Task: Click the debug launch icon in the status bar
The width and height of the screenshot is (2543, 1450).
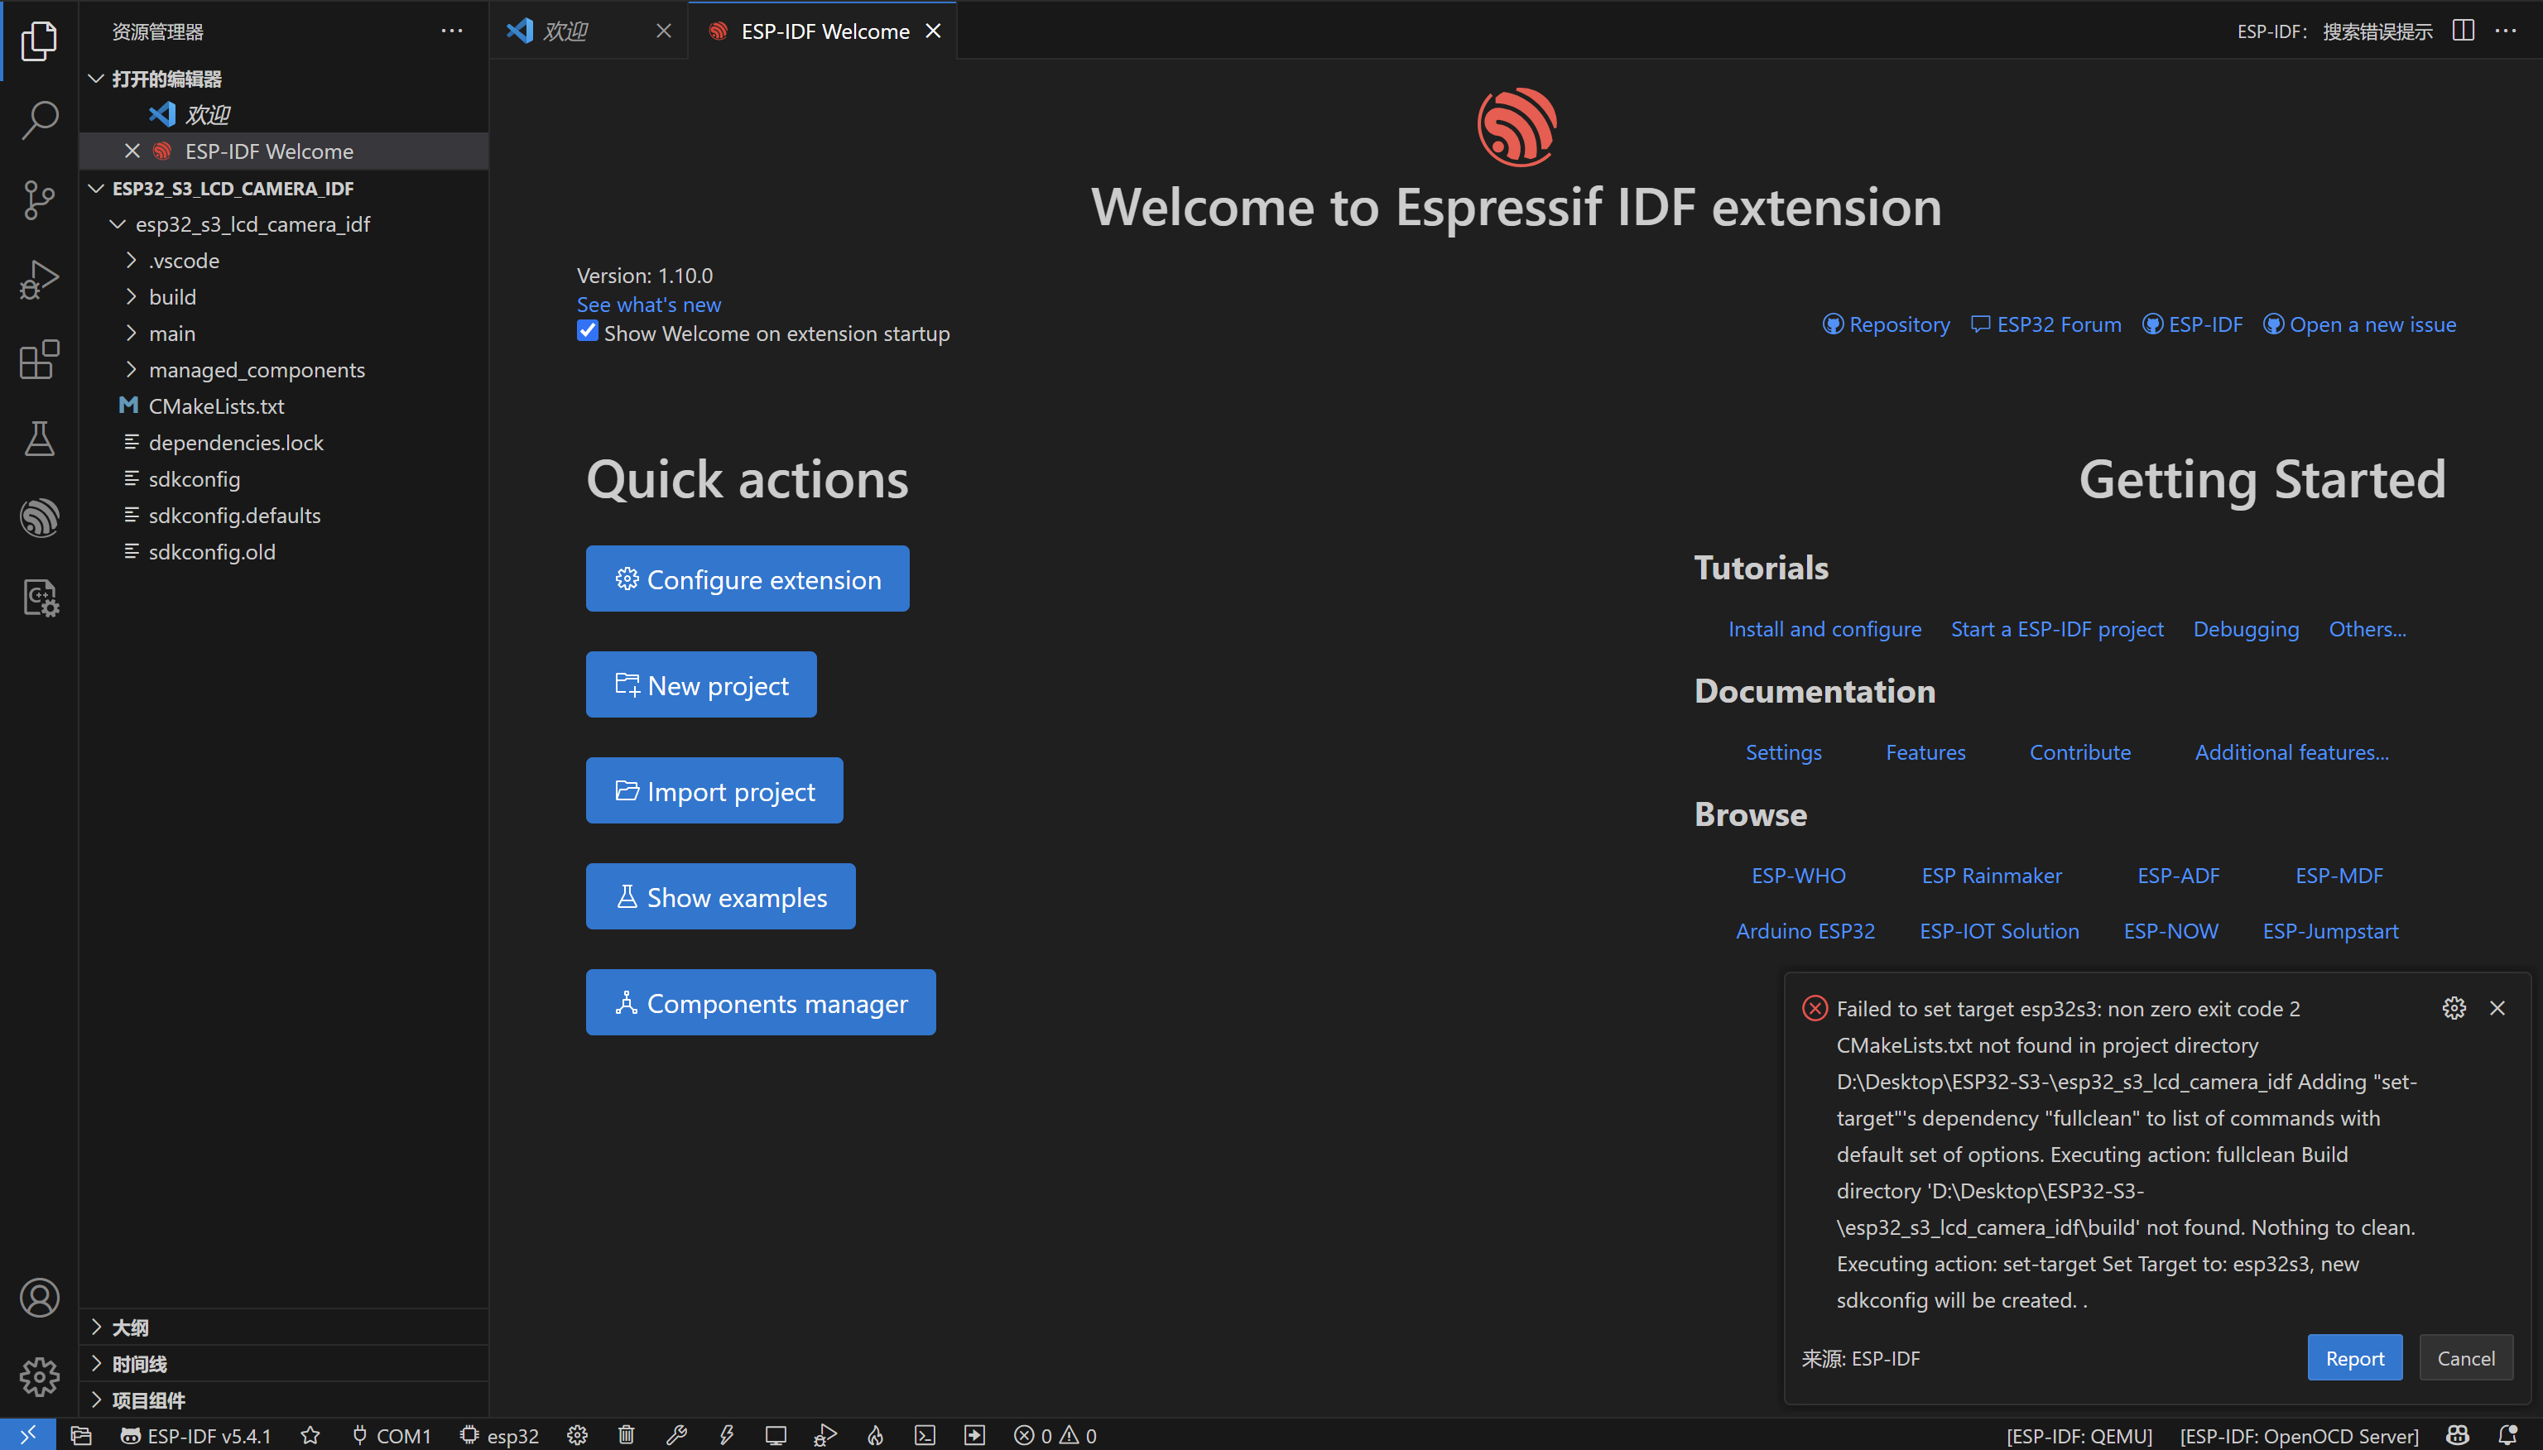Action: pos(826,1435)
